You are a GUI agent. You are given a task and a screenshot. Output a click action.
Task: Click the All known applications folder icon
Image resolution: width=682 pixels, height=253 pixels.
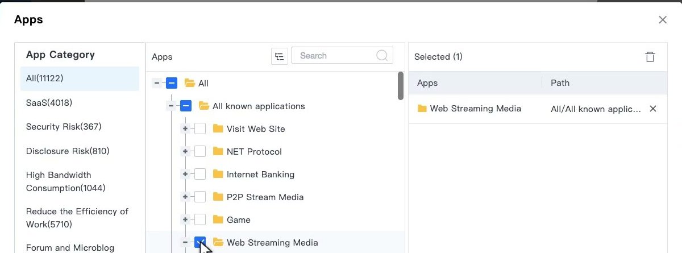click(x=204, y=106)
